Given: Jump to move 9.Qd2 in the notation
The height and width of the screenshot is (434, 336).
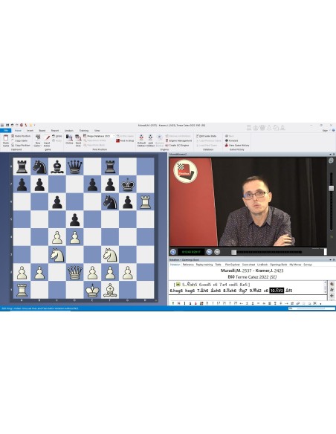Looking at the screenshot, I should point(255,291).
